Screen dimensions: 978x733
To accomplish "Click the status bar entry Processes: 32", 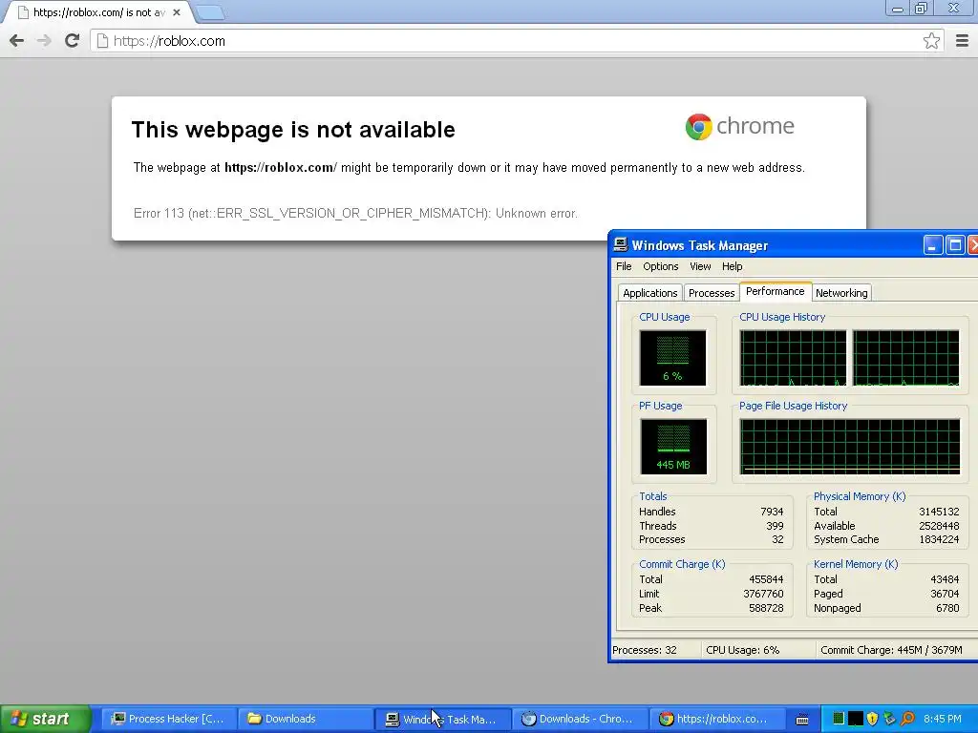I will pos(645,650).
